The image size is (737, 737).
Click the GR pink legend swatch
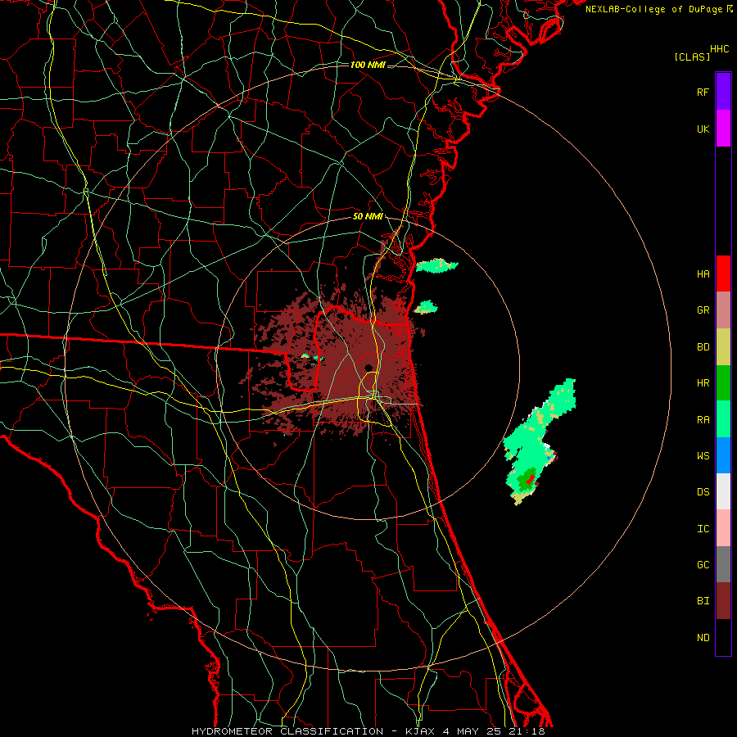(x=723, y=310)
